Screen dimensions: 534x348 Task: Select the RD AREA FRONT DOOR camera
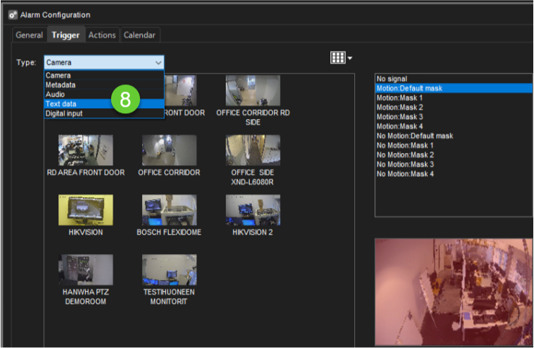tap(85, 150)
